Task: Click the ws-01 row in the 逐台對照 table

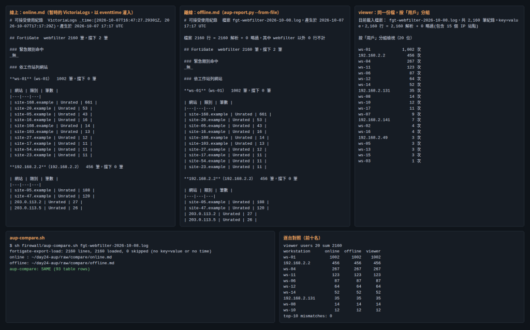Action: [332, 257]
